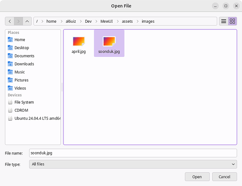This screenshot has height=186, width=242.
Task: Go back with the left arrow button
Action: [10, 21]
